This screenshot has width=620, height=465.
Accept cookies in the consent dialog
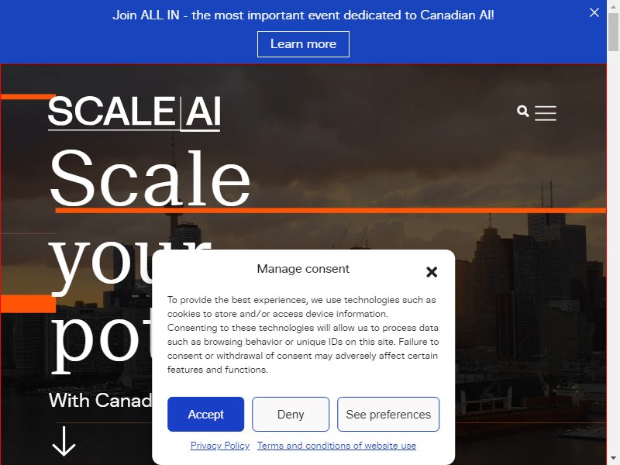(x=205, y=415)
